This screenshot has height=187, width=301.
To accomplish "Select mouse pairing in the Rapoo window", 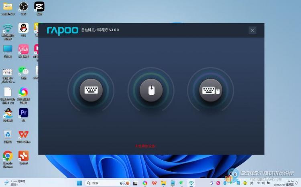I will point(151,90).
